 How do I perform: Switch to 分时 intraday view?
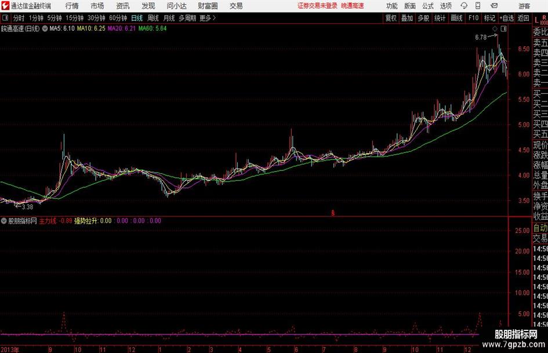coord(19,18)
